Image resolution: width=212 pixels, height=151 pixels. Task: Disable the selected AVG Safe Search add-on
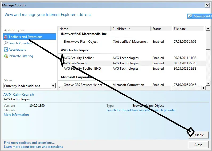tap(199, 135)
